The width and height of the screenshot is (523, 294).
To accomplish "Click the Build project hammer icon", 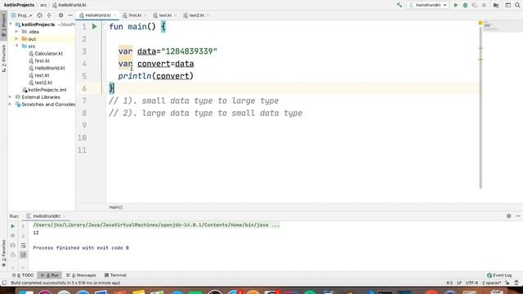I will pos(399,5).
